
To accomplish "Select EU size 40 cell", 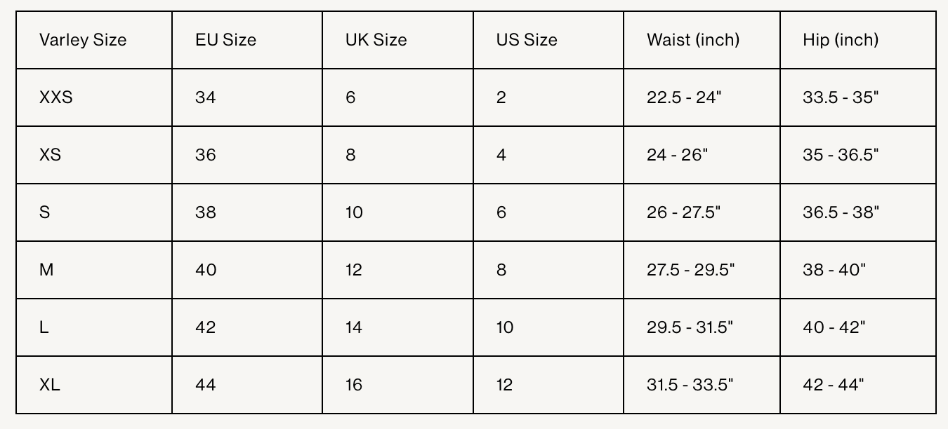I will [247, 270].
